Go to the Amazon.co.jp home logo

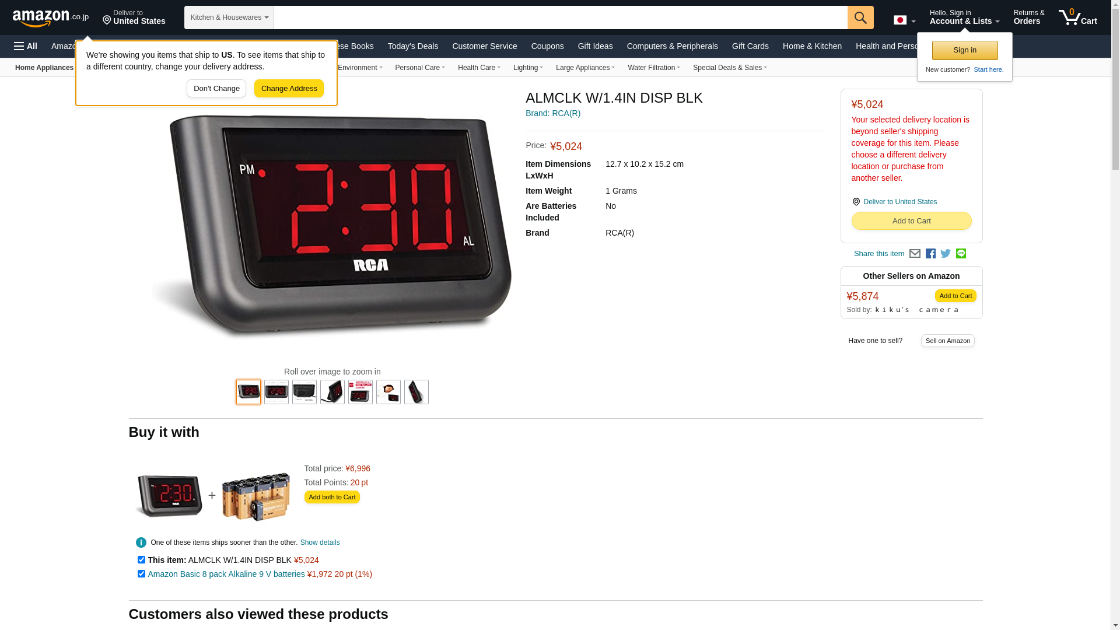click(x=51, y=17)
